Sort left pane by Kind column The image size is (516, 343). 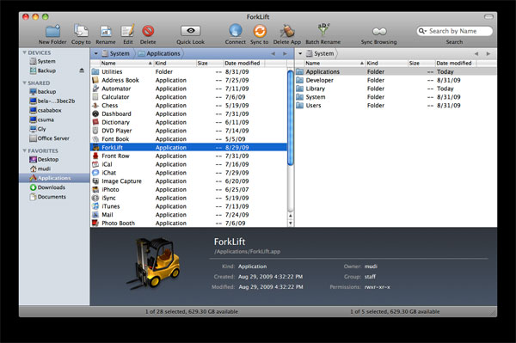(x=175, y=63)
